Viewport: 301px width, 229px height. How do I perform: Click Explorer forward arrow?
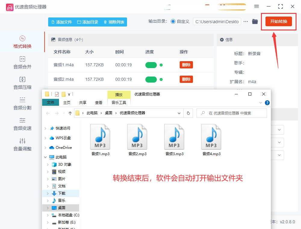(x=57, y=113)
